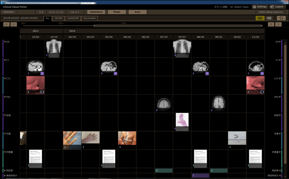
Task: Click the refresh icon button
Action: [281, 18]
